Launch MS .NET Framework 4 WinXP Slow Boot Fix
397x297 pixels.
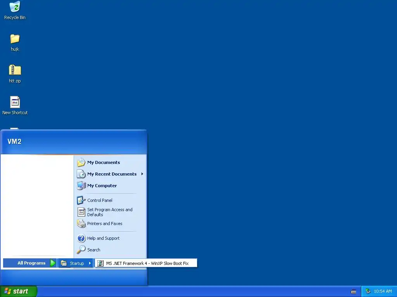click(146, 263)
